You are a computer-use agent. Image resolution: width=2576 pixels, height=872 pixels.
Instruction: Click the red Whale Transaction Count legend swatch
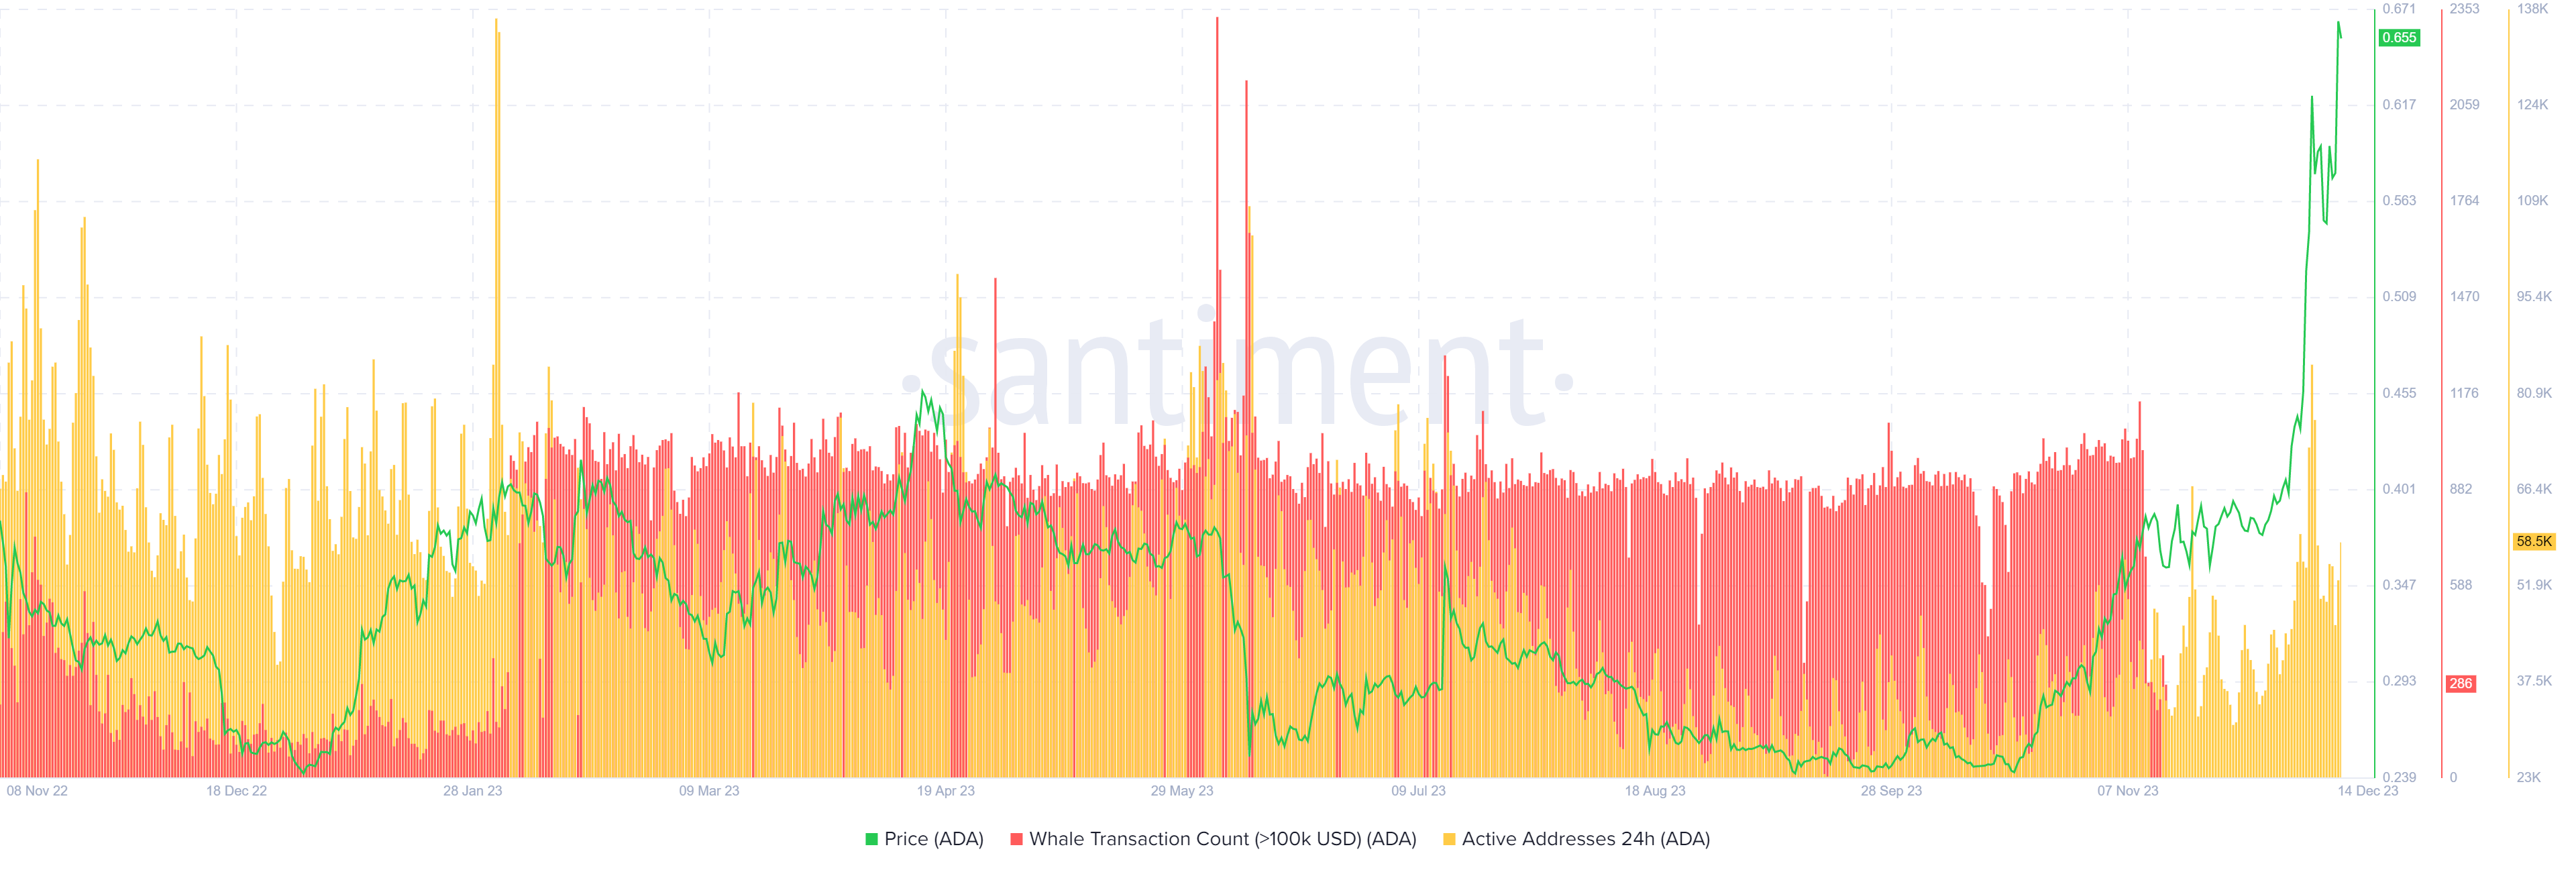point(1016,840)
